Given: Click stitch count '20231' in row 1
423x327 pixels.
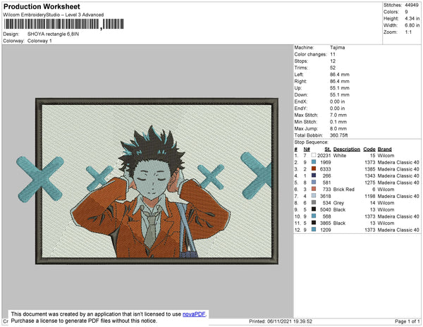Looking at the screenshot, I should [324, 156].
